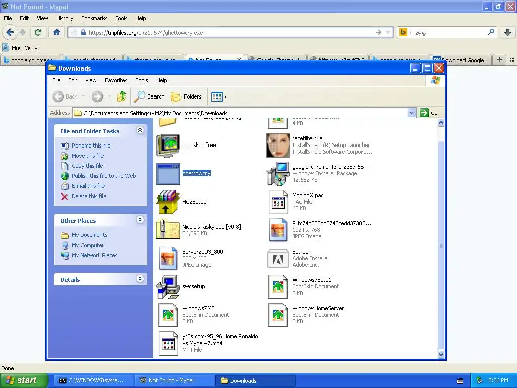
Task: Collapse File and Folder Tasks panel
Action: pyautogui.click(x=140, y=130)
